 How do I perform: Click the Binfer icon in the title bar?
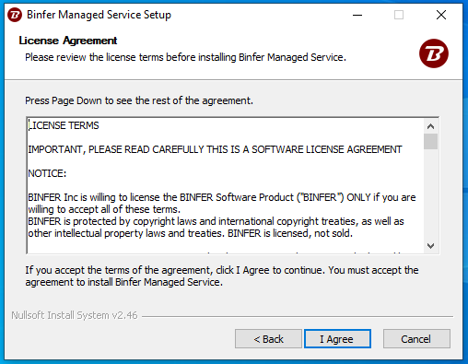(x=15, y=15)
